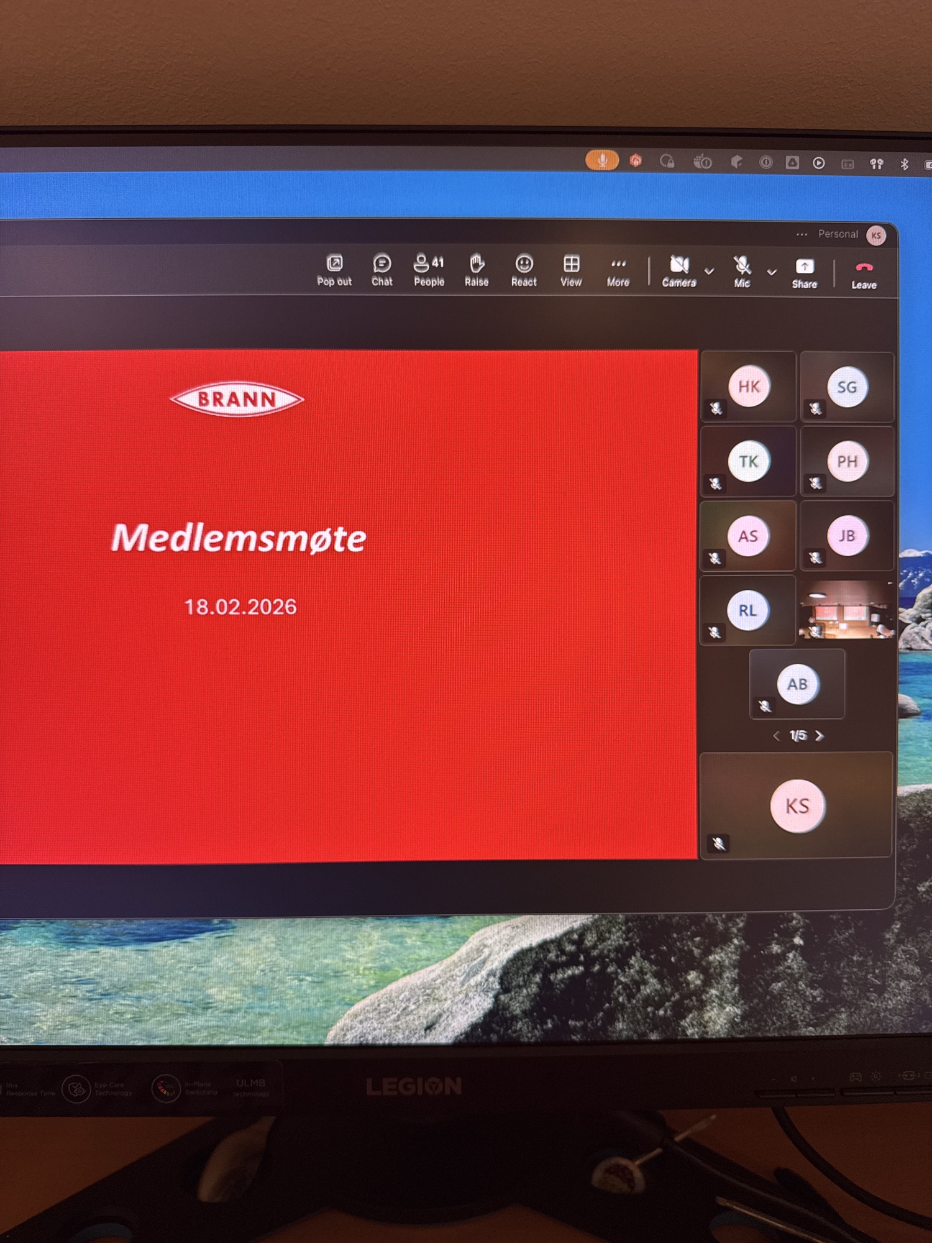The width and height of the screenshot is (932, 1243).
Task: Expand the Mic options dropdown arrow
Action: [772, 272]
